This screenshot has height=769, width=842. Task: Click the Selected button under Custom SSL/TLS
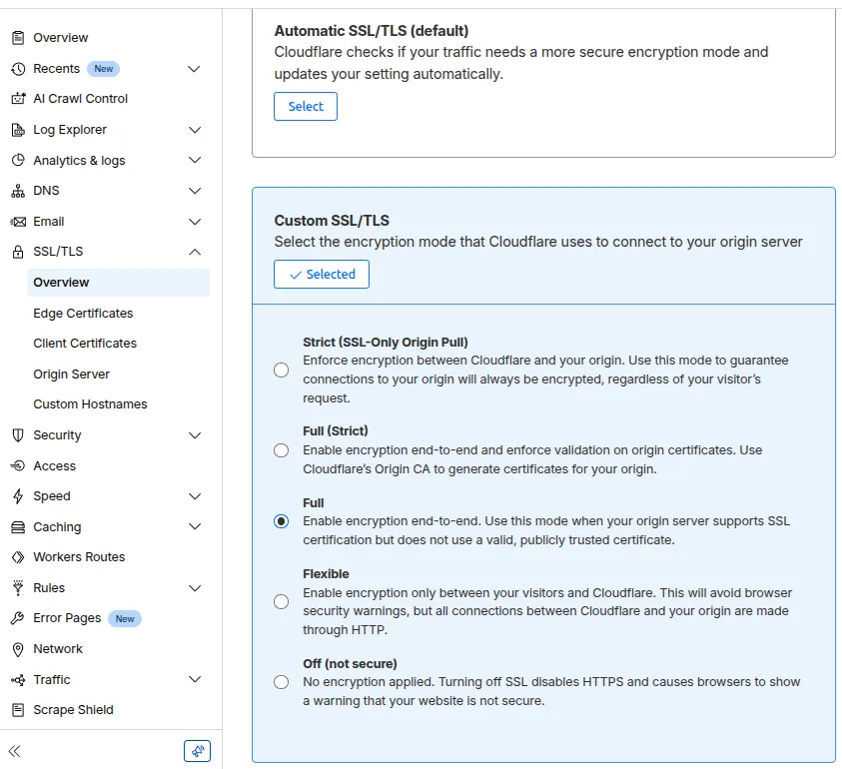point(321,274)
